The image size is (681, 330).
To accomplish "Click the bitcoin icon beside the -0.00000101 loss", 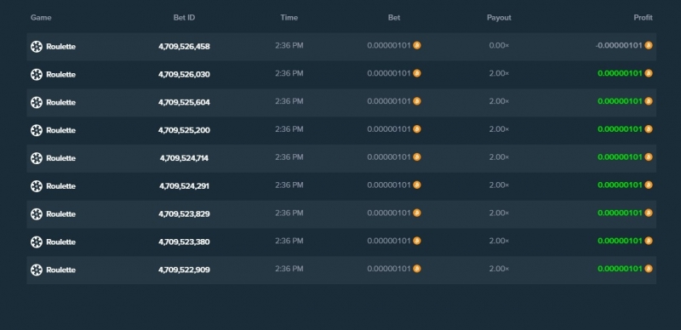I will [649, 45].
